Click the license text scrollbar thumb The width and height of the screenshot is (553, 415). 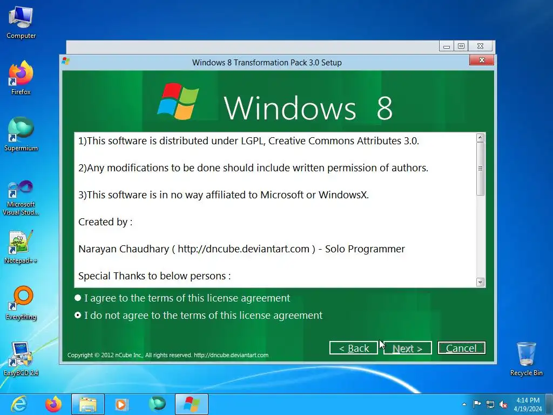click(480, 169)
